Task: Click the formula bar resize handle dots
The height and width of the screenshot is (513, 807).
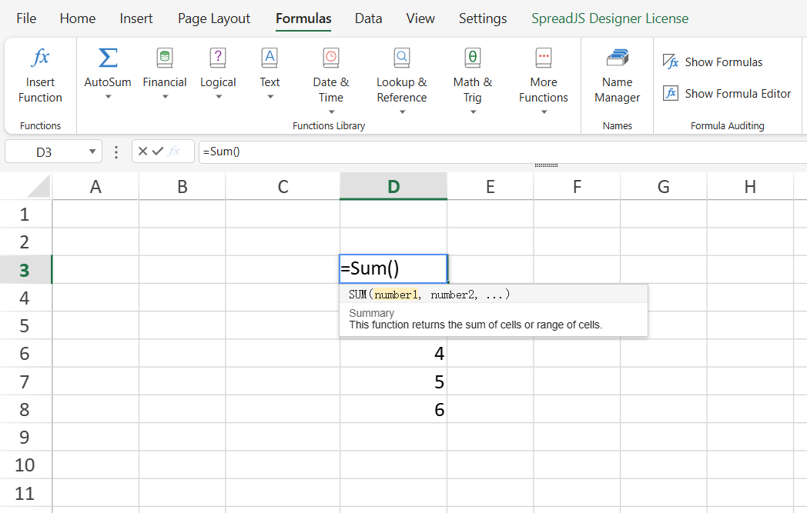Action: click(x=546, y=165)
